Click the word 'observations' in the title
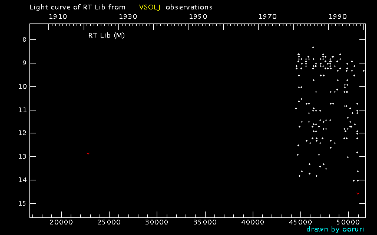Image resolution: width=377 pixels, height=235 pixels. (189, 7)
